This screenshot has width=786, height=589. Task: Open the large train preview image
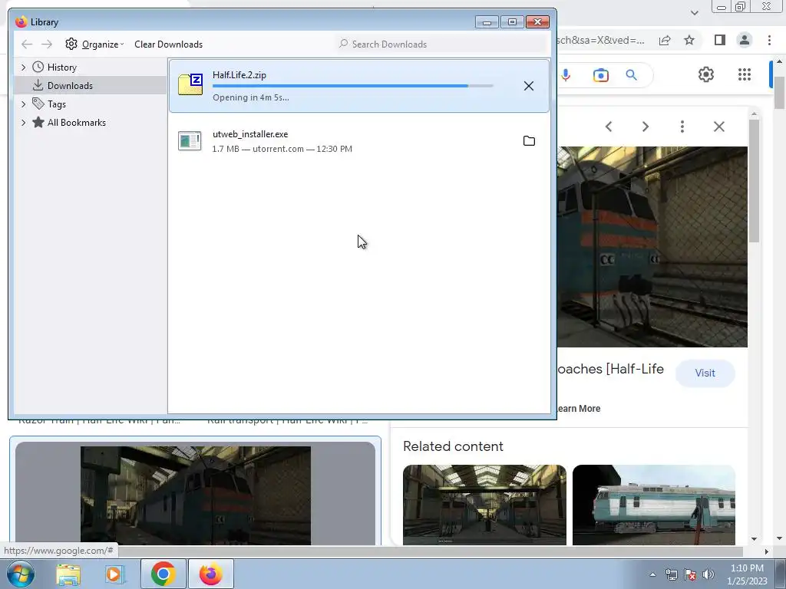point(652,247)
